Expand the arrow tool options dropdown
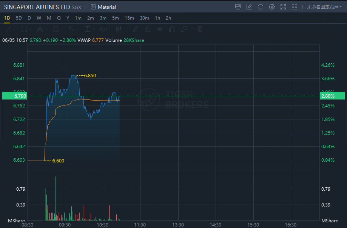 point(78,29)
